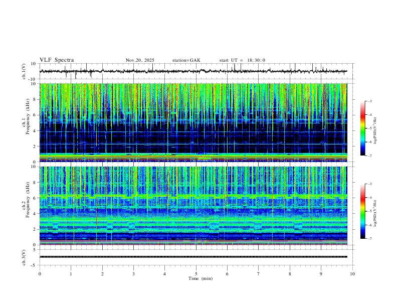This screenshot has width=397, height=307.
Task: Click the "3" tick on the time axis
Action: point(133,274)
